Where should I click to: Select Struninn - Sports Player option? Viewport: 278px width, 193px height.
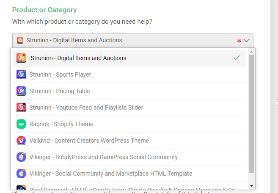60,74
